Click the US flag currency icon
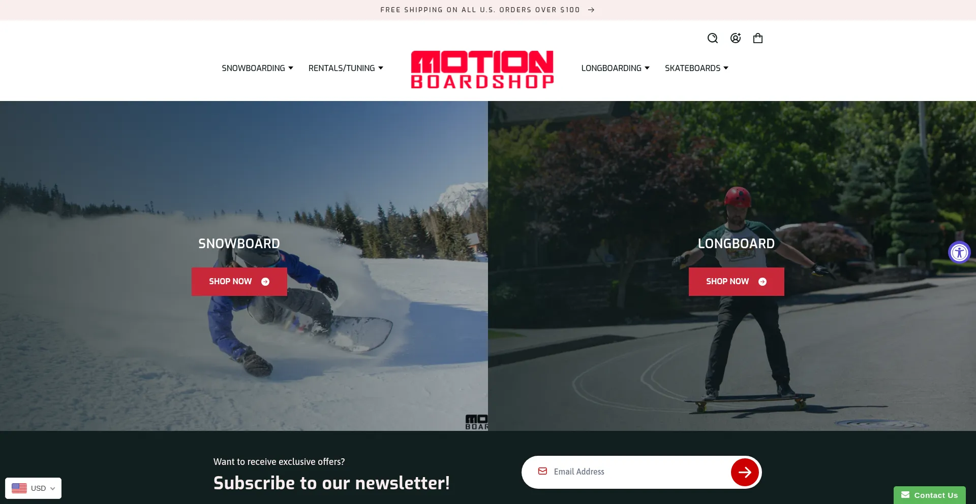This screenshot has width=976, height=504. click(x=19, y=488)
